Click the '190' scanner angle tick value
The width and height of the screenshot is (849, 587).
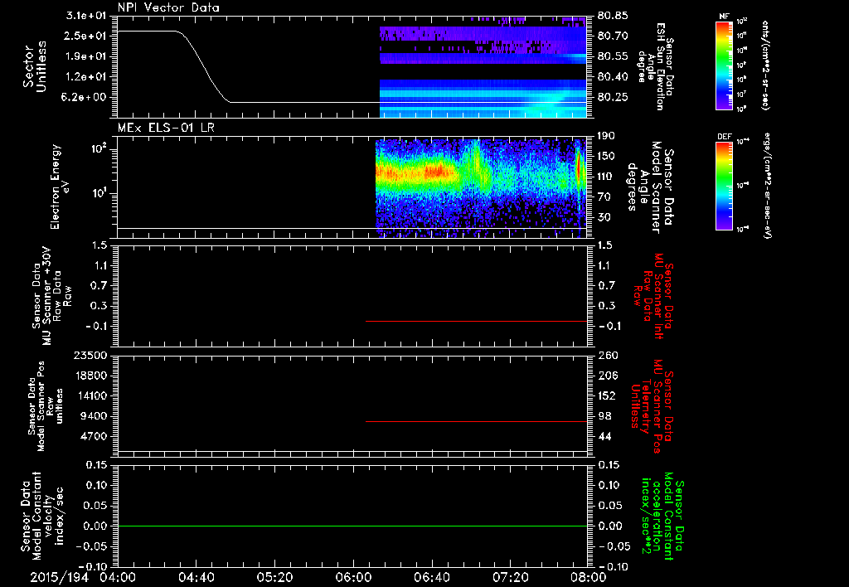tap(607, 136)
